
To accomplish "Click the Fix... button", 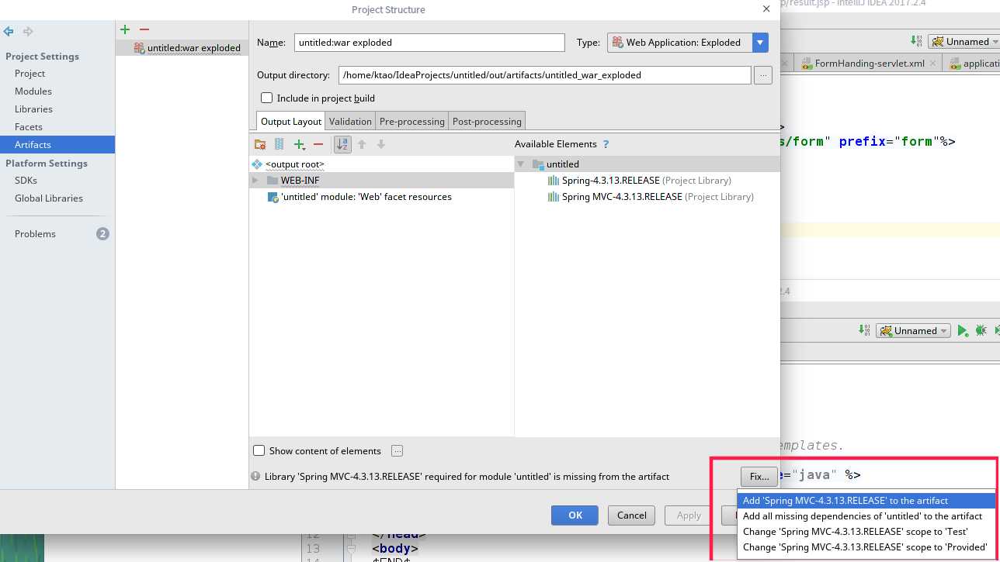I will click(759, 477).
